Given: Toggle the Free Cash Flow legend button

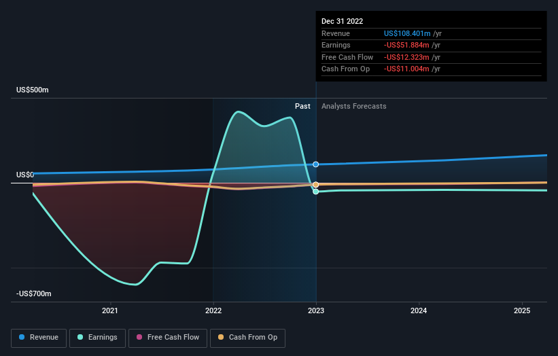Looking at the screenshot, I should tap(168, 338).
